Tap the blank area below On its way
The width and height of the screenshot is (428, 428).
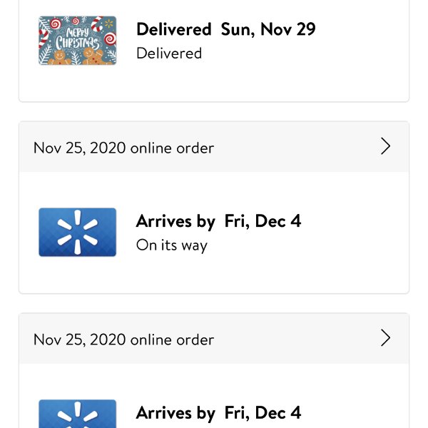tap(214, 275)
